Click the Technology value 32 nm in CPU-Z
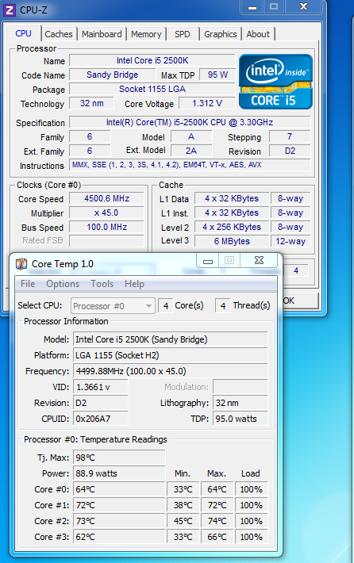 pyautogui.click(x=91, y=104)
